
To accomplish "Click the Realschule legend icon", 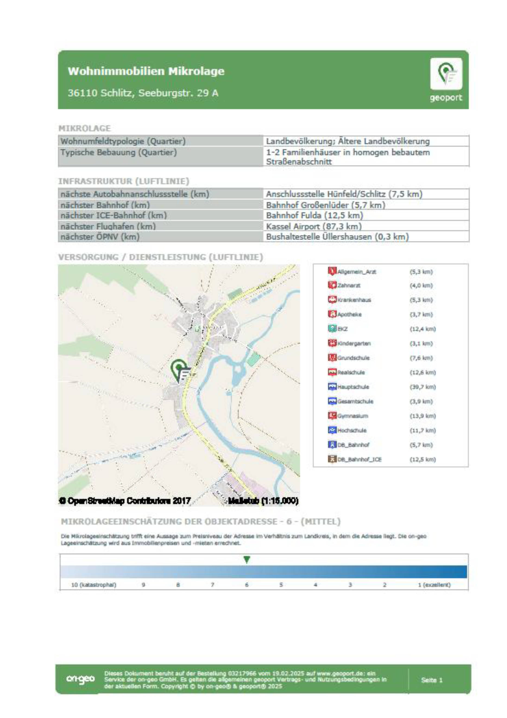I will point(332,372).
